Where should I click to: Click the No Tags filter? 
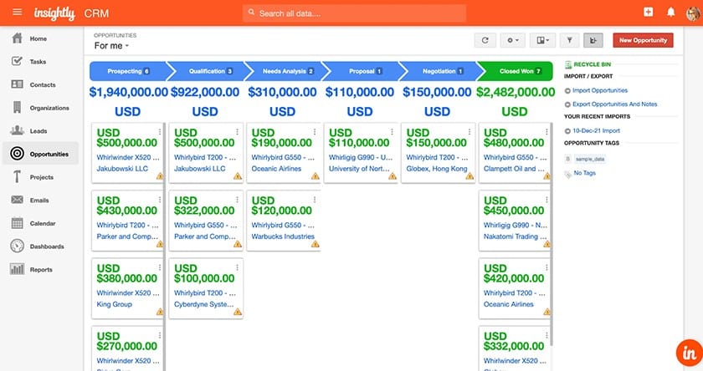click(585, 173)
